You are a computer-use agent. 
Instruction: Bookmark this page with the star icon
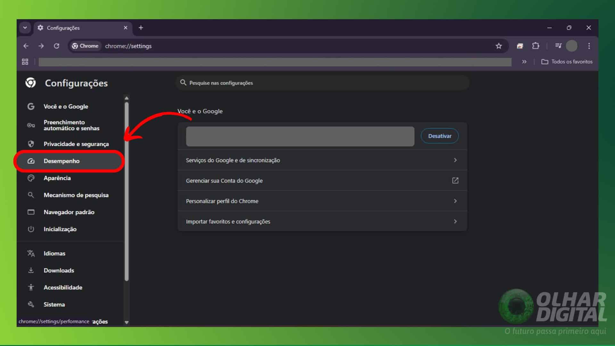pyautogui.click(x=499, y=46)
